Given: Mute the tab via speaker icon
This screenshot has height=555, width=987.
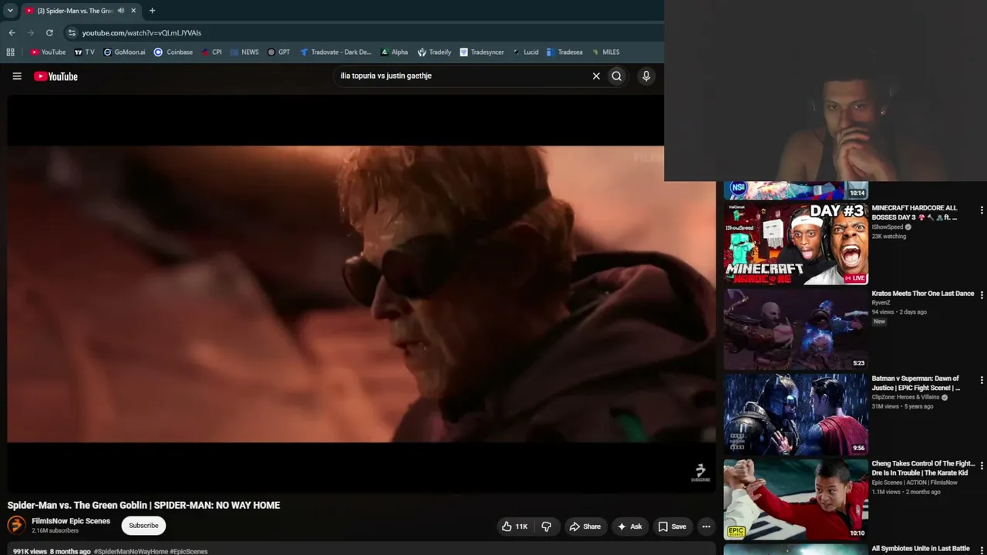Looking at the screenshot, I should point(121,11).
